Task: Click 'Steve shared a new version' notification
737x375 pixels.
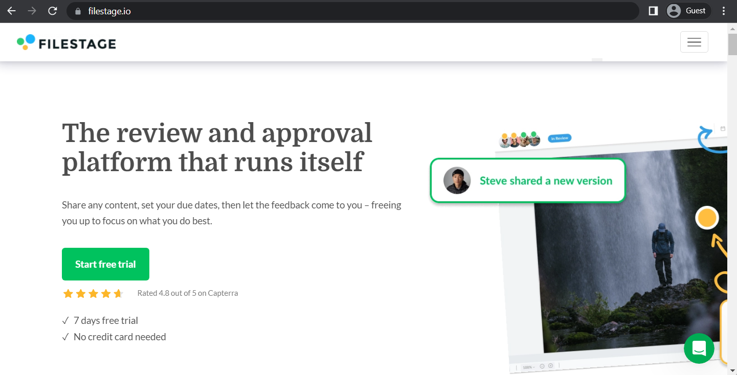Action: coord(528,180)
